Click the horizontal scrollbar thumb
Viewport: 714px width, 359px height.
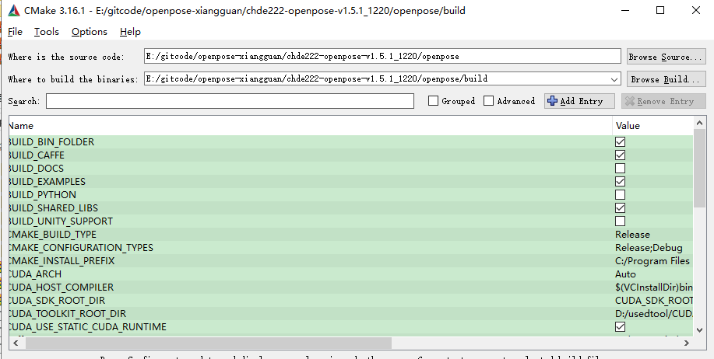(x=209, y=343)
